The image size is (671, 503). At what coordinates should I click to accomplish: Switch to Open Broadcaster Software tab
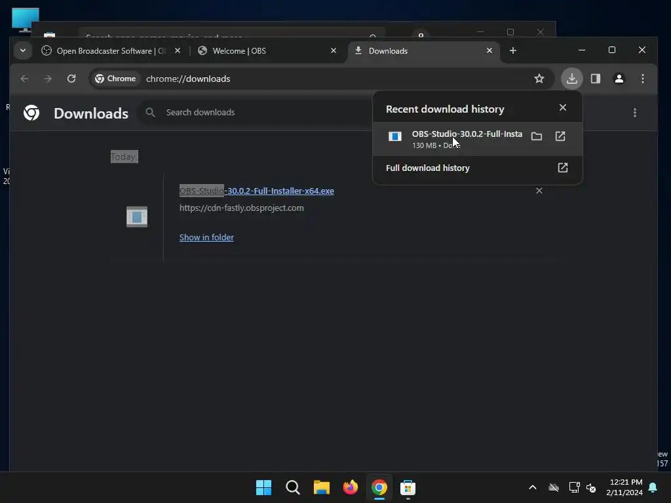111,51
